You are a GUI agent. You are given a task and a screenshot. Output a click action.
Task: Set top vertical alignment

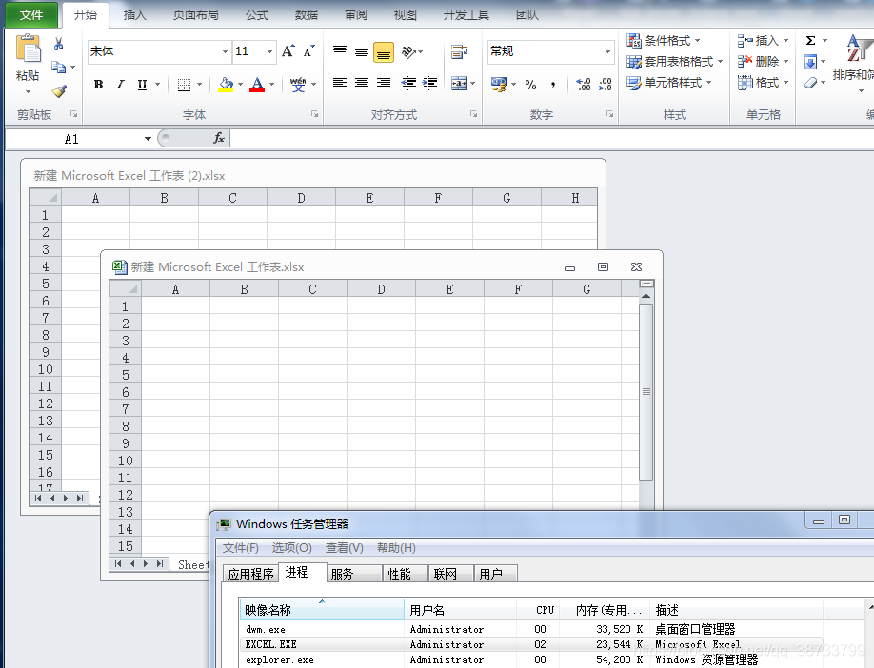pyautogui.click(x=340, y=51)
